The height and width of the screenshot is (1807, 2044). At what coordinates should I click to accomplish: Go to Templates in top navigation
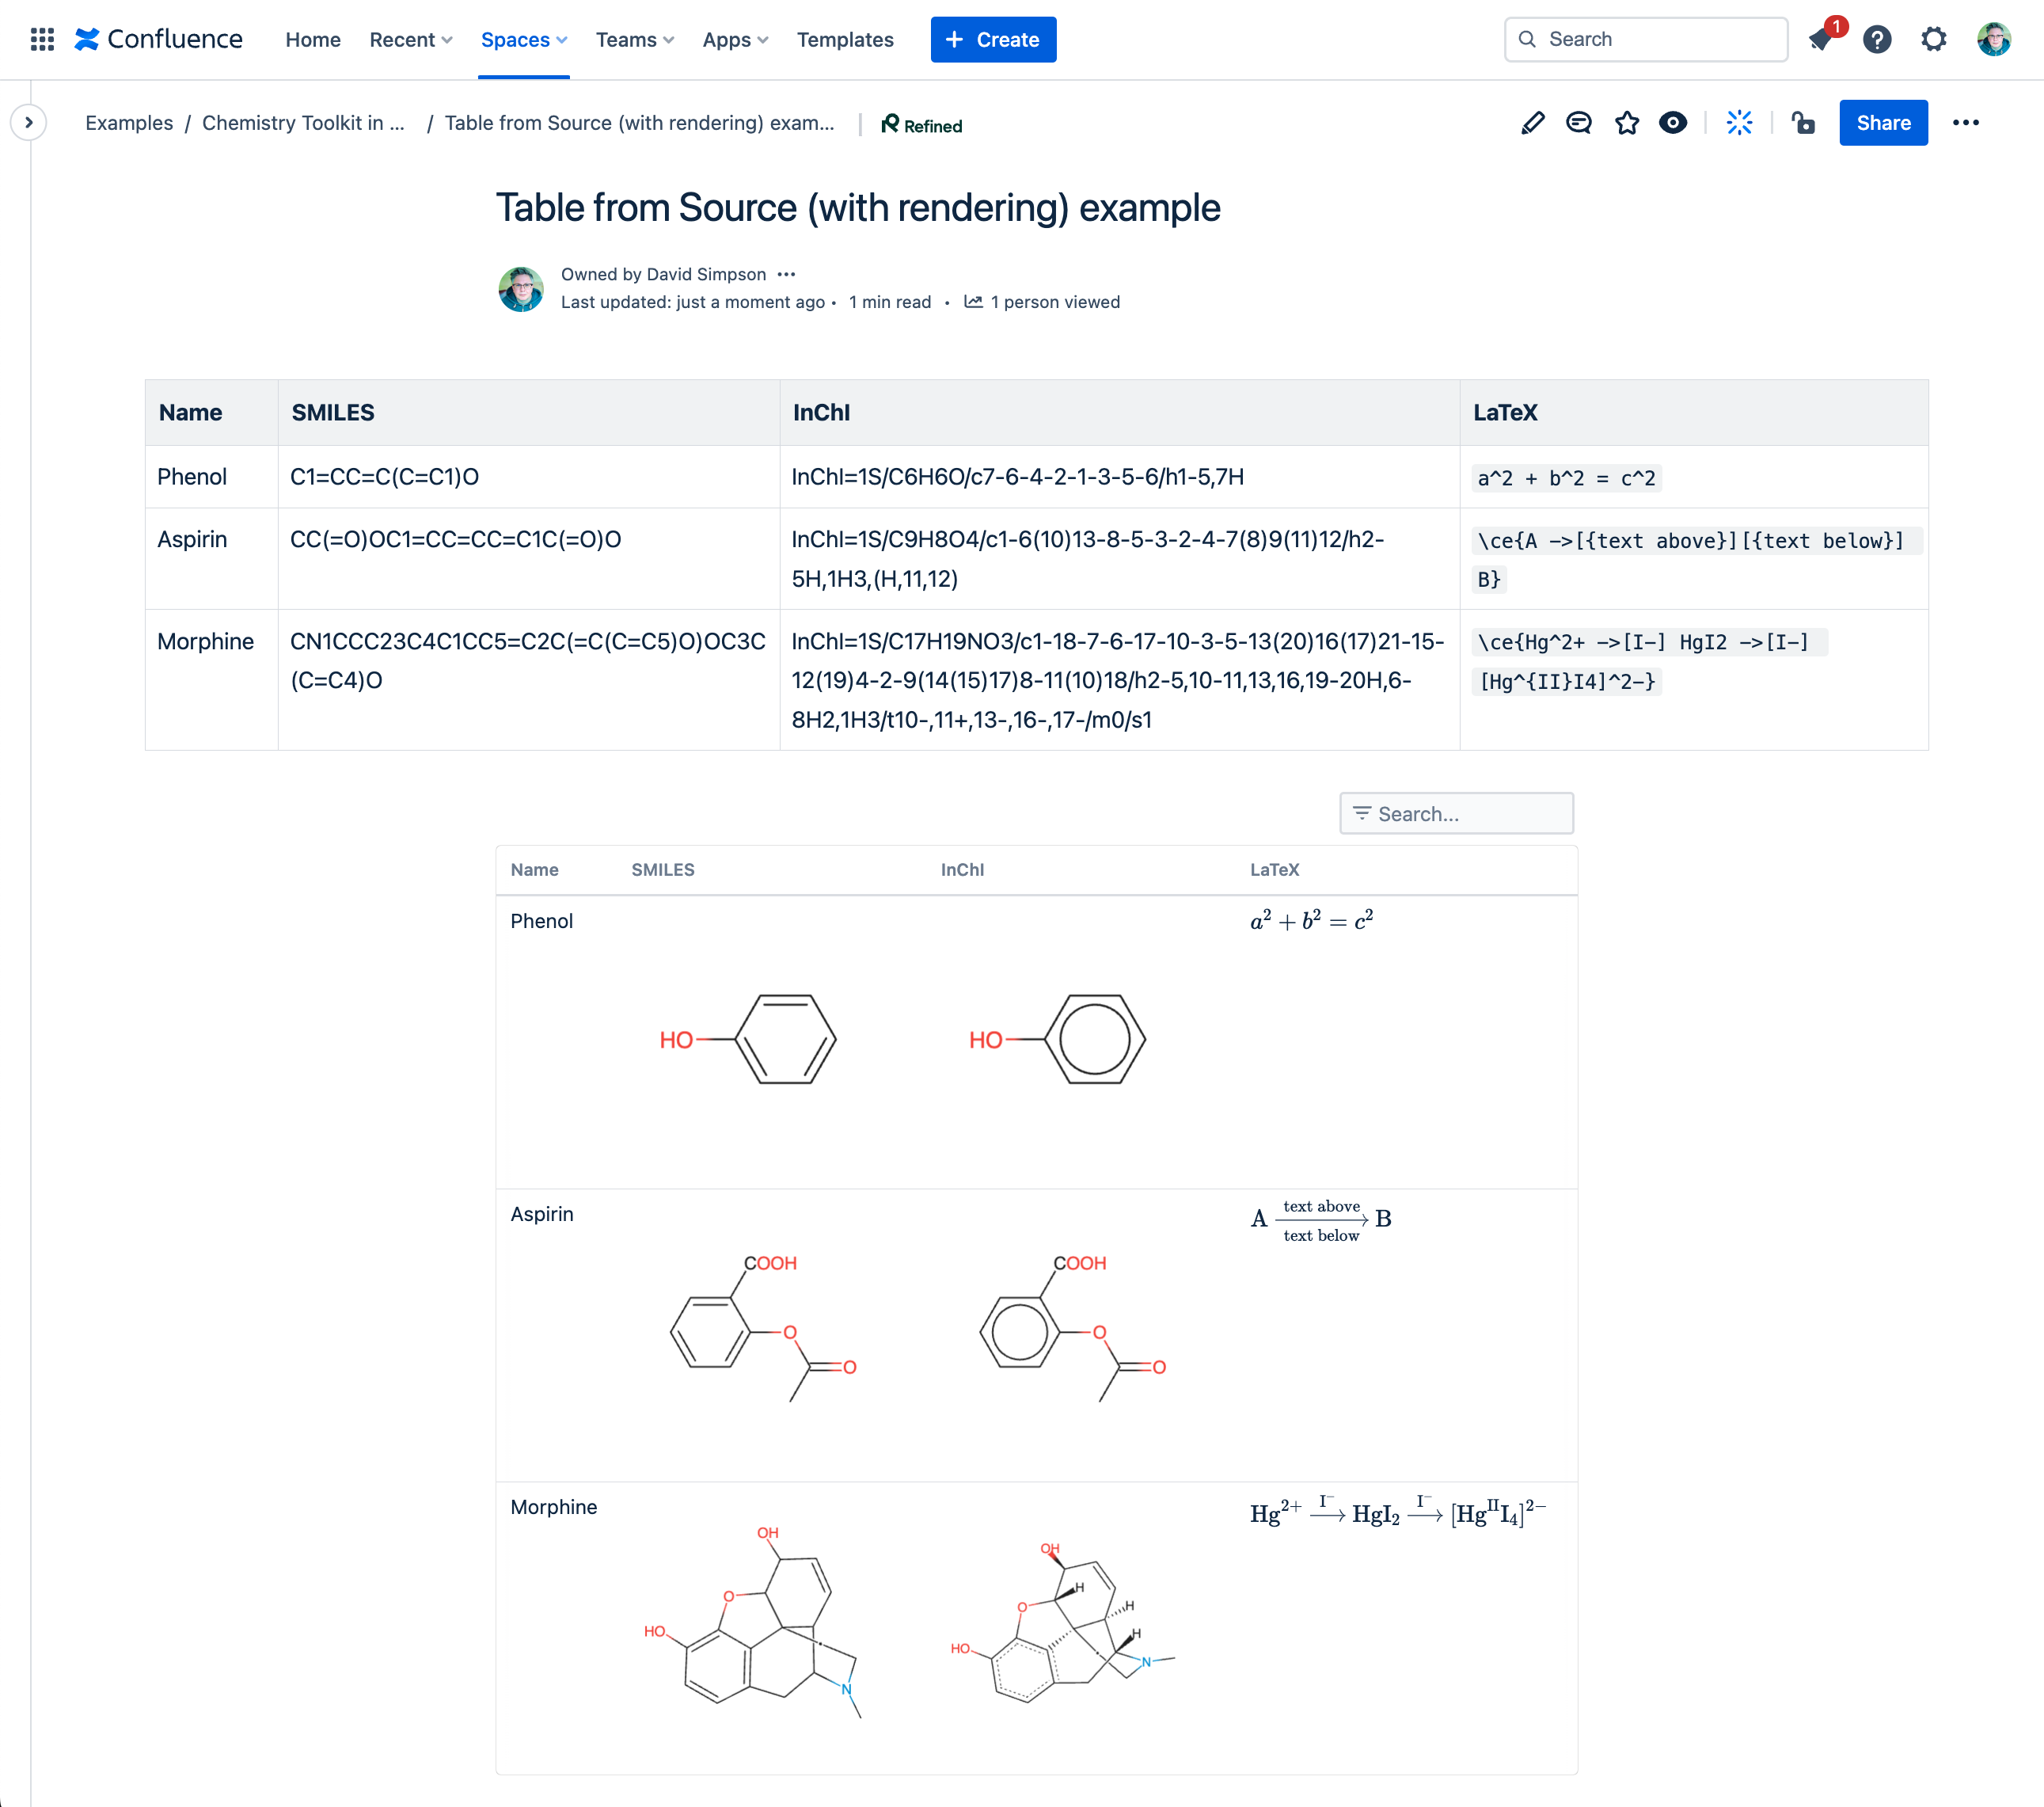tap(844, 39)
